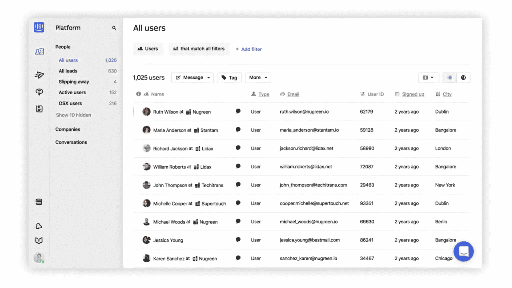
Task: Open the Inbox conversations chat icon
Action: coord(39,92)
